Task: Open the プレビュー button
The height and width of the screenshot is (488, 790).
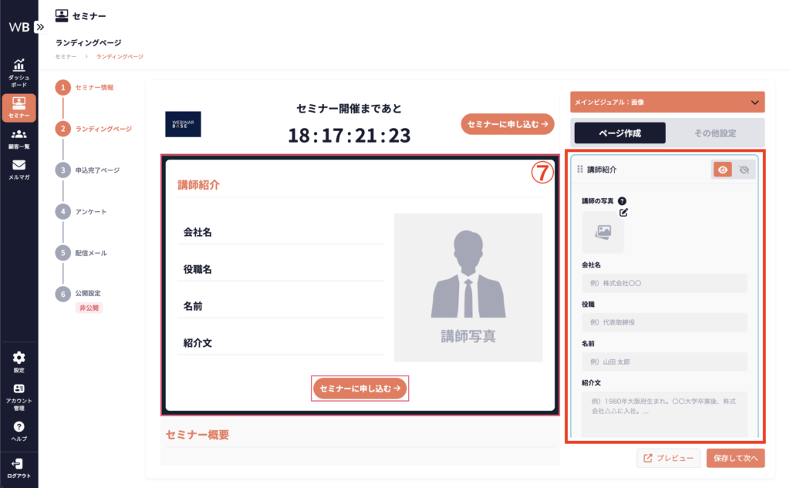Action: pyautogui.click(x=669, y=458)
